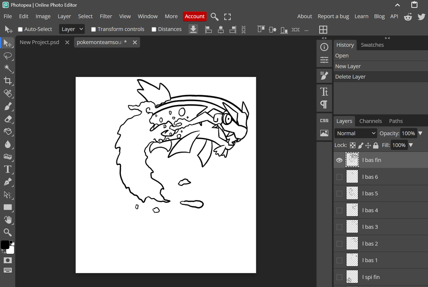
Task: Enable the Distances checkbox
Action: tap(154, 29)
